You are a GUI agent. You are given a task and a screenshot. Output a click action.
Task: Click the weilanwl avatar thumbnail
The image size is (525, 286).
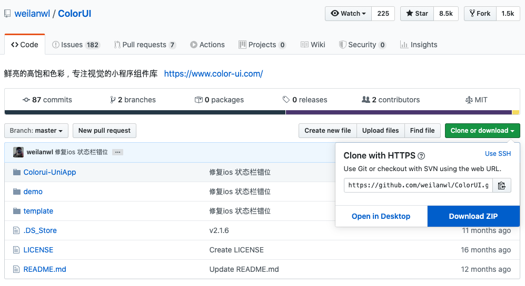click(18, 152)
